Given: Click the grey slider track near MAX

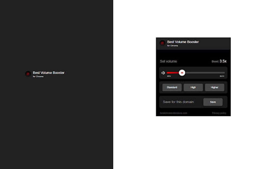Looking at the screenshot, I should tap(205, 73).
